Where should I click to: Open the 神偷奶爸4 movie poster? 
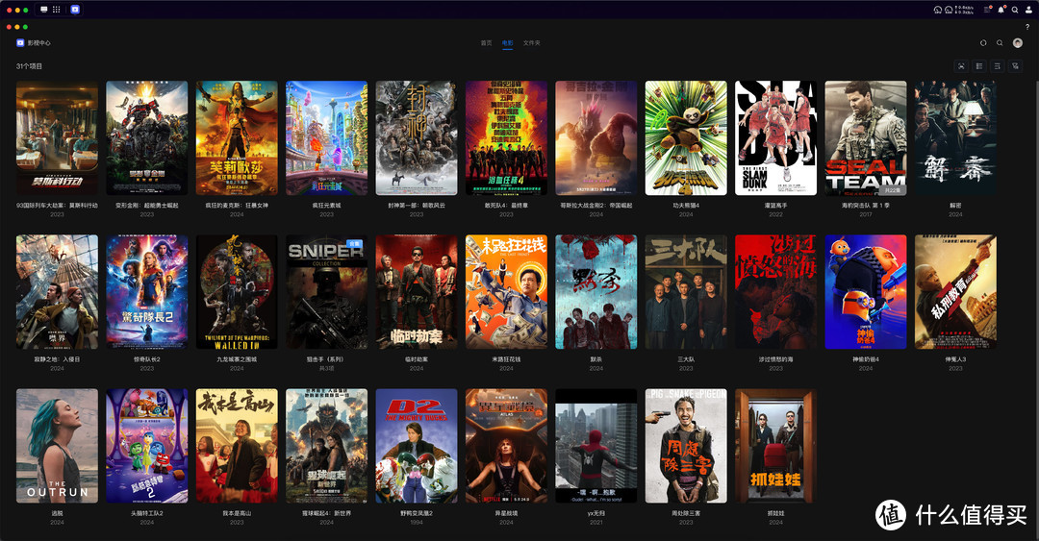tap(866, 291)
